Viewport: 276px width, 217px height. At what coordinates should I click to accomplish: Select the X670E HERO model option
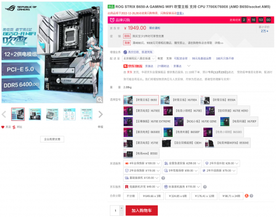227,111
